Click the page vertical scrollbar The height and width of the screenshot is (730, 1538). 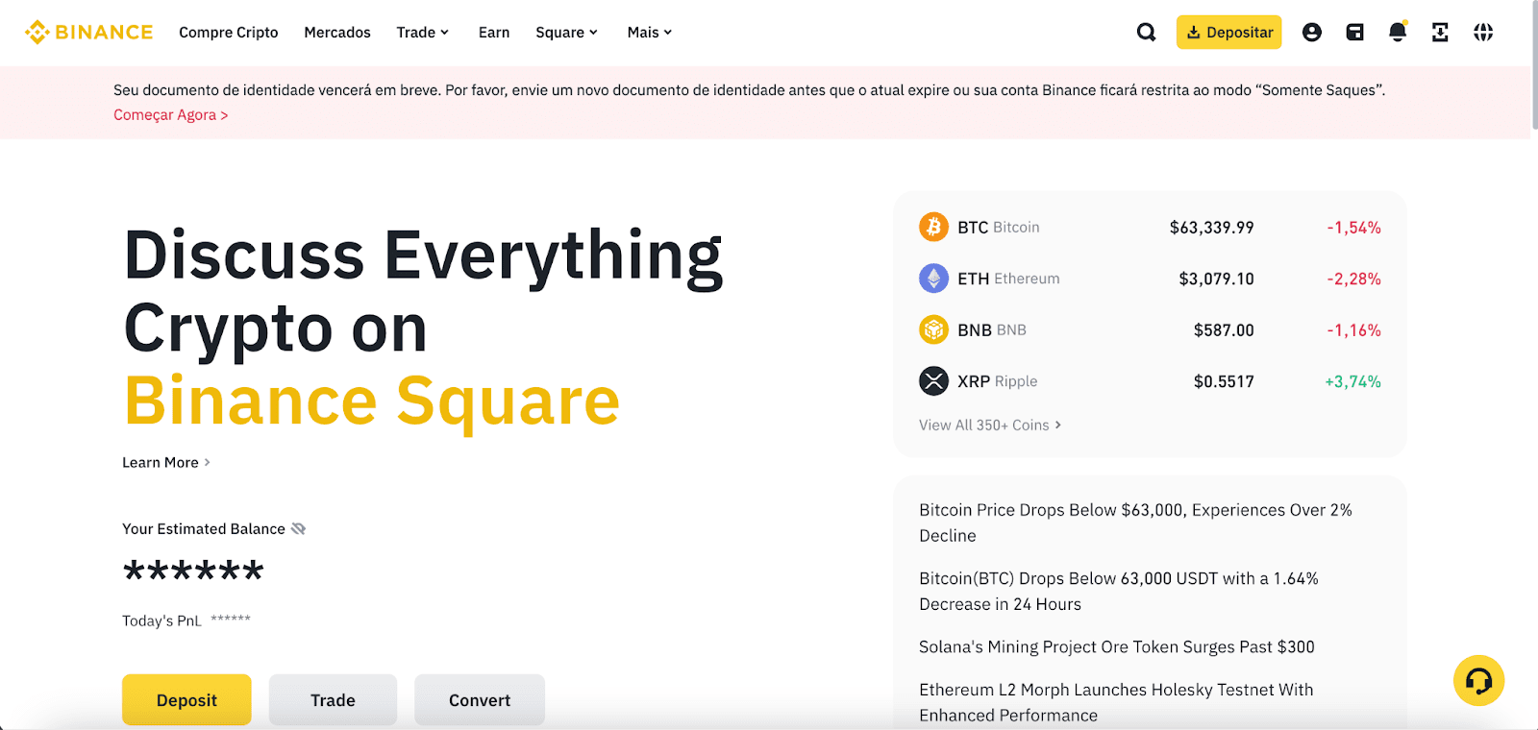click(1534, 67)
